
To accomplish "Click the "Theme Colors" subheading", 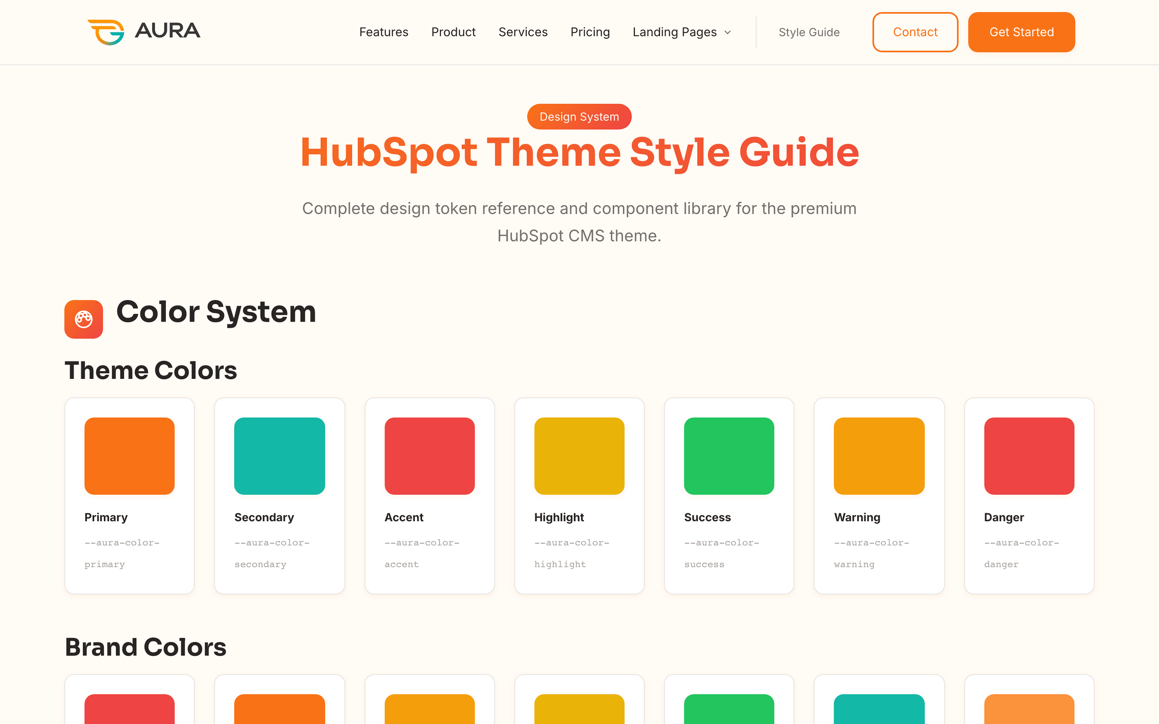I will click(151, 370).
